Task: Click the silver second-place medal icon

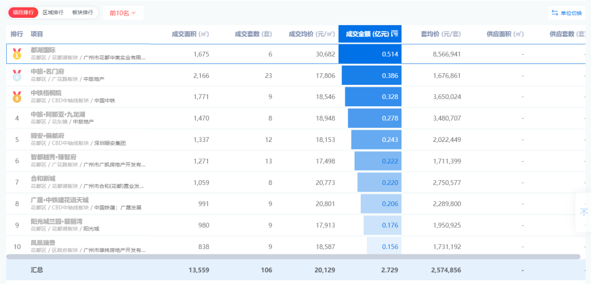Action: 17,76
